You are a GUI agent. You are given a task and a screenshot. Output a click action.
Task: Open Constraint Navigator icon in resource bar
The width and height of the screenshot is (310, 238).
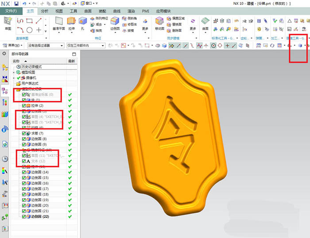click(x=5, y=79)
